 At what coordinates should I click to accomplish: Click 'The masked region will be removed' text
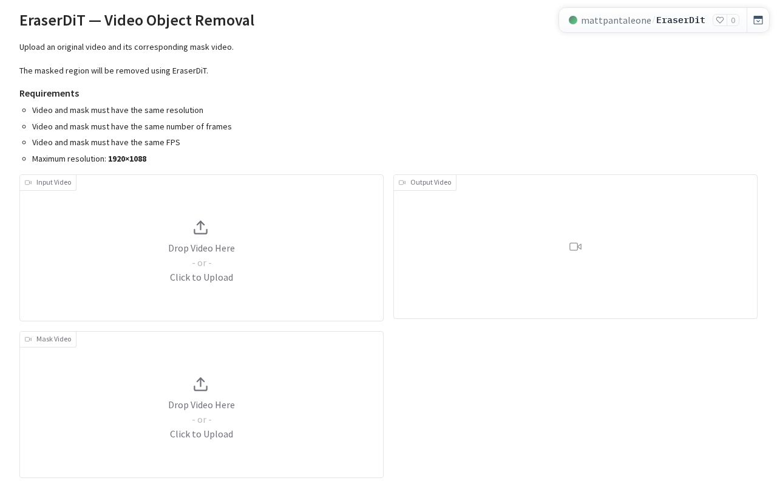pos(114,70)
